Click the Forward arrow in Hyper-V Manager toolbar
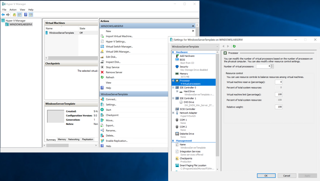The width and height of the screenshot is (320, 181). click(8, 15)
